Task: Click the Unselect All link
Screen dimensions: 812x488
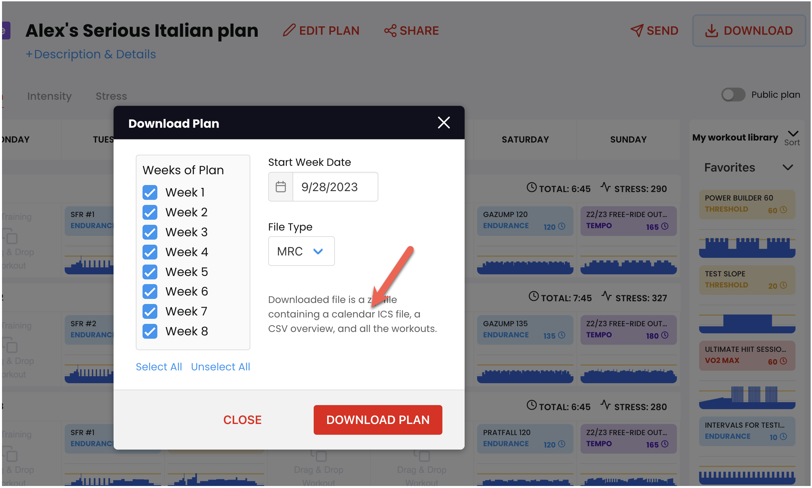Action: (220, 367)
